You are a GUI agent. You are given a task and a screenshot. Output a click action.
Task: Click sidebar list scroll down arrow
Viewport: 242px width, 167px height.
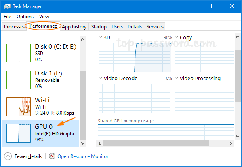[x=83, y=143]
